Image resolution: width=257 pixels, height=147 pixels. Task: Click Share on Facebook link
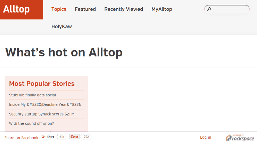(x=21, y=138)
